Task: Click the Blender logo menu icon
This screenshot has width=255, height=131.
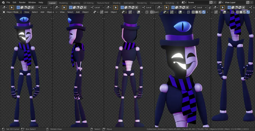Action: coord(3,3)
